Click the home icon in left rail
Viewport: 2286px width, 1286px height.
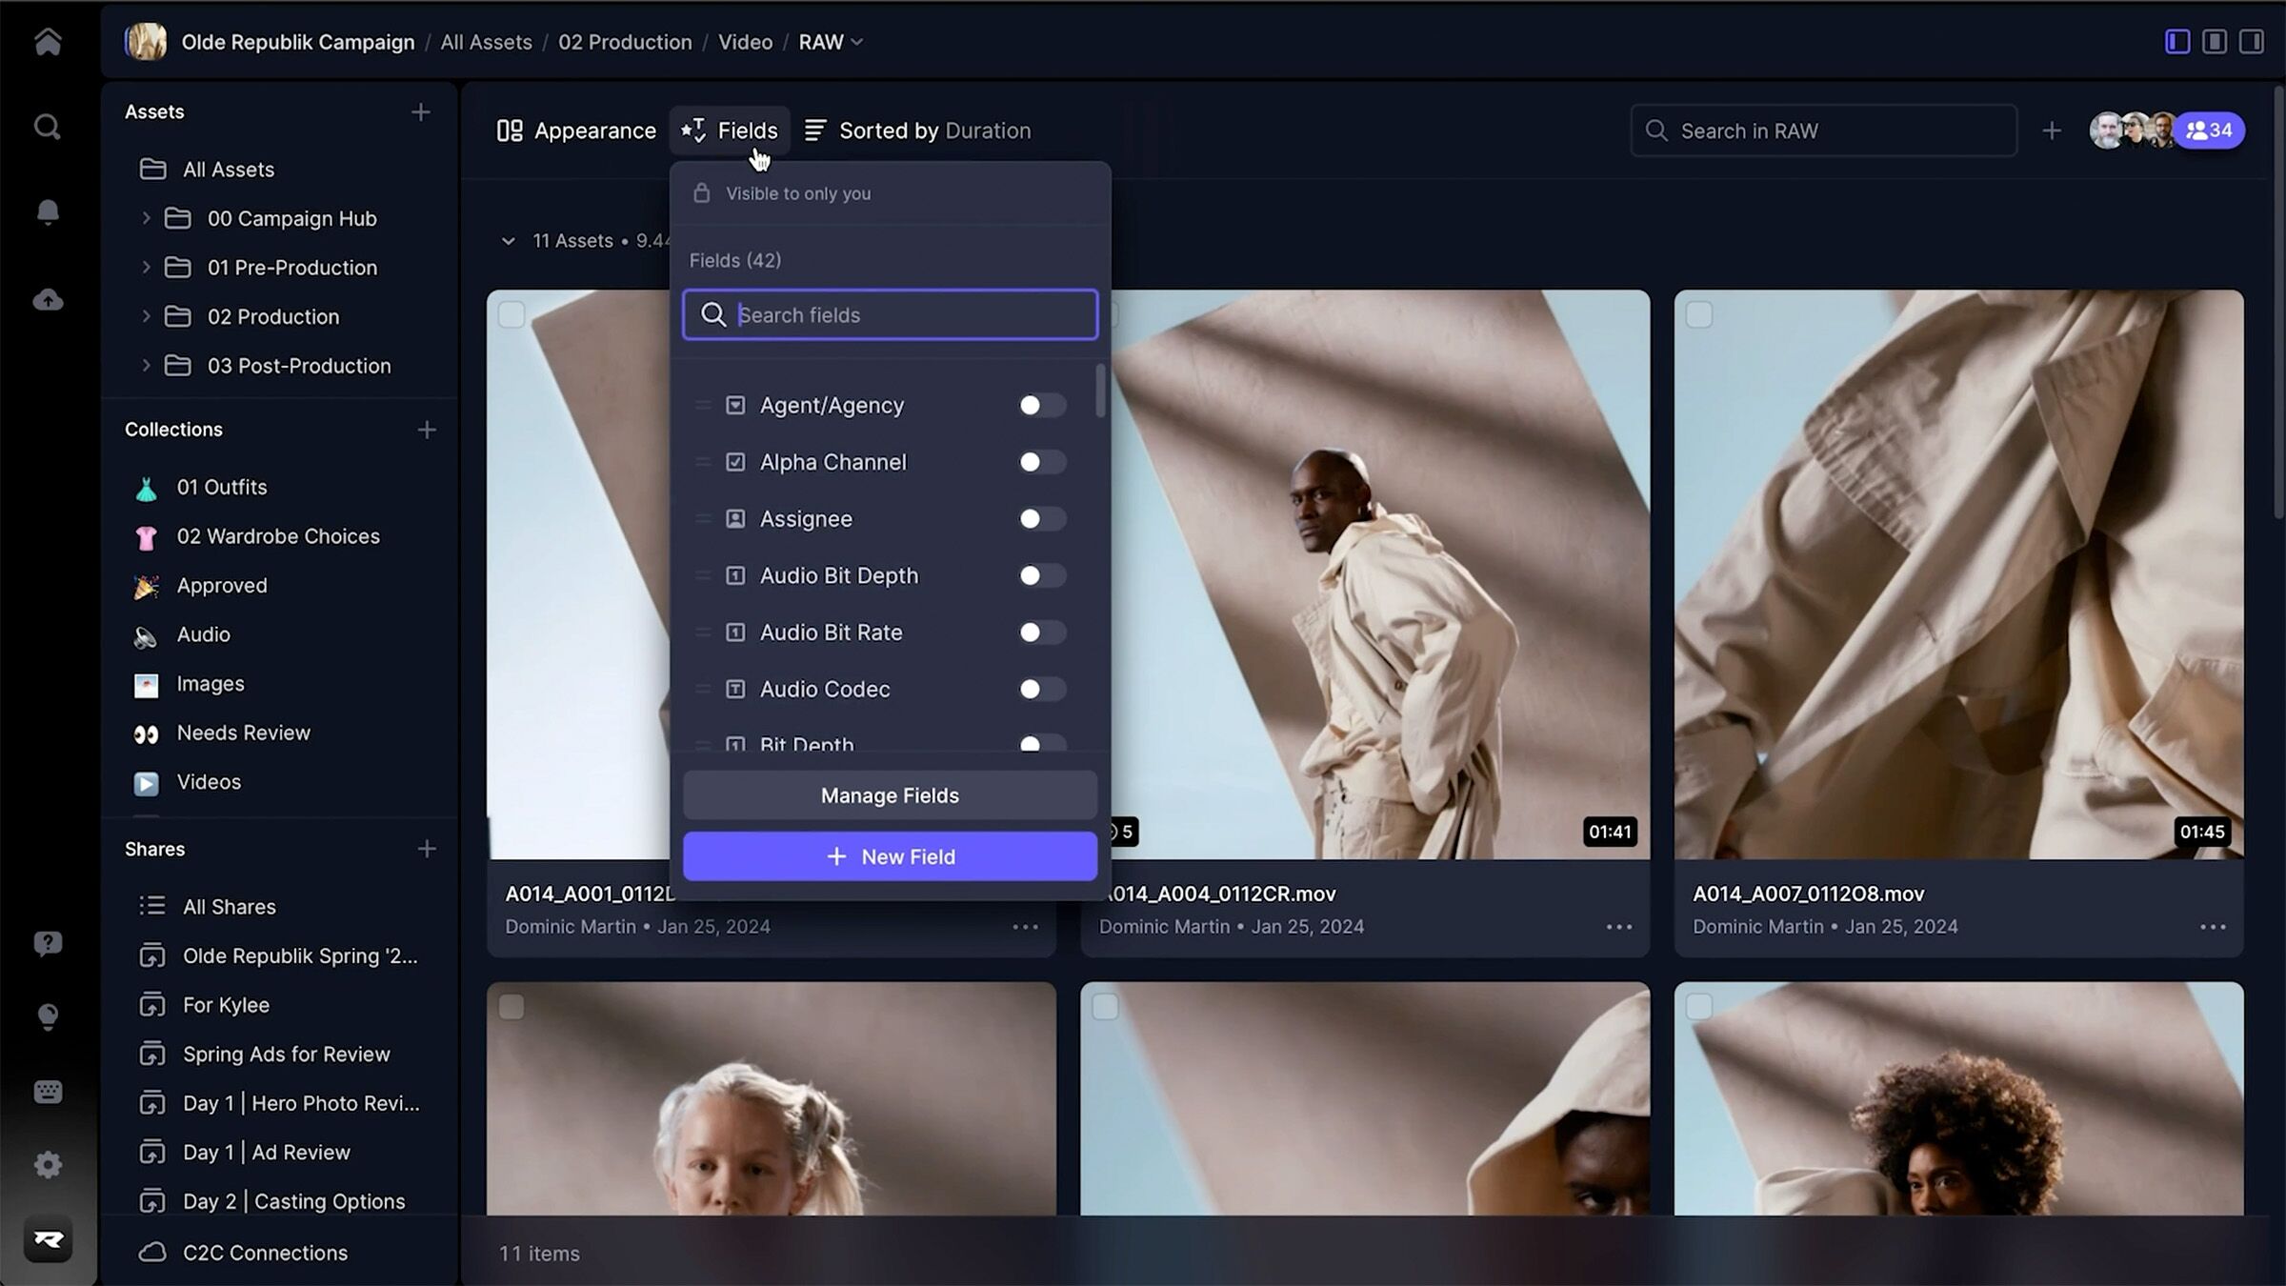48,42
